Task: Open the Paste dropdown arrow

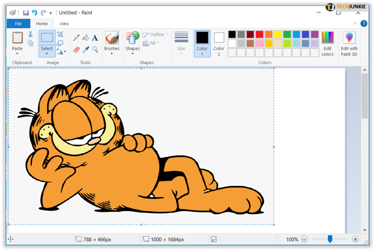Action: coord(17,54)
